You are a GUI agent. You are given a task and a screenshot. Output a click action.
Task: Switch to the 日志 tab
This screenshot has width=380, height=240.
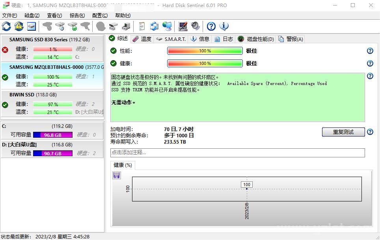pyautogui.click(x=224, y=39)
